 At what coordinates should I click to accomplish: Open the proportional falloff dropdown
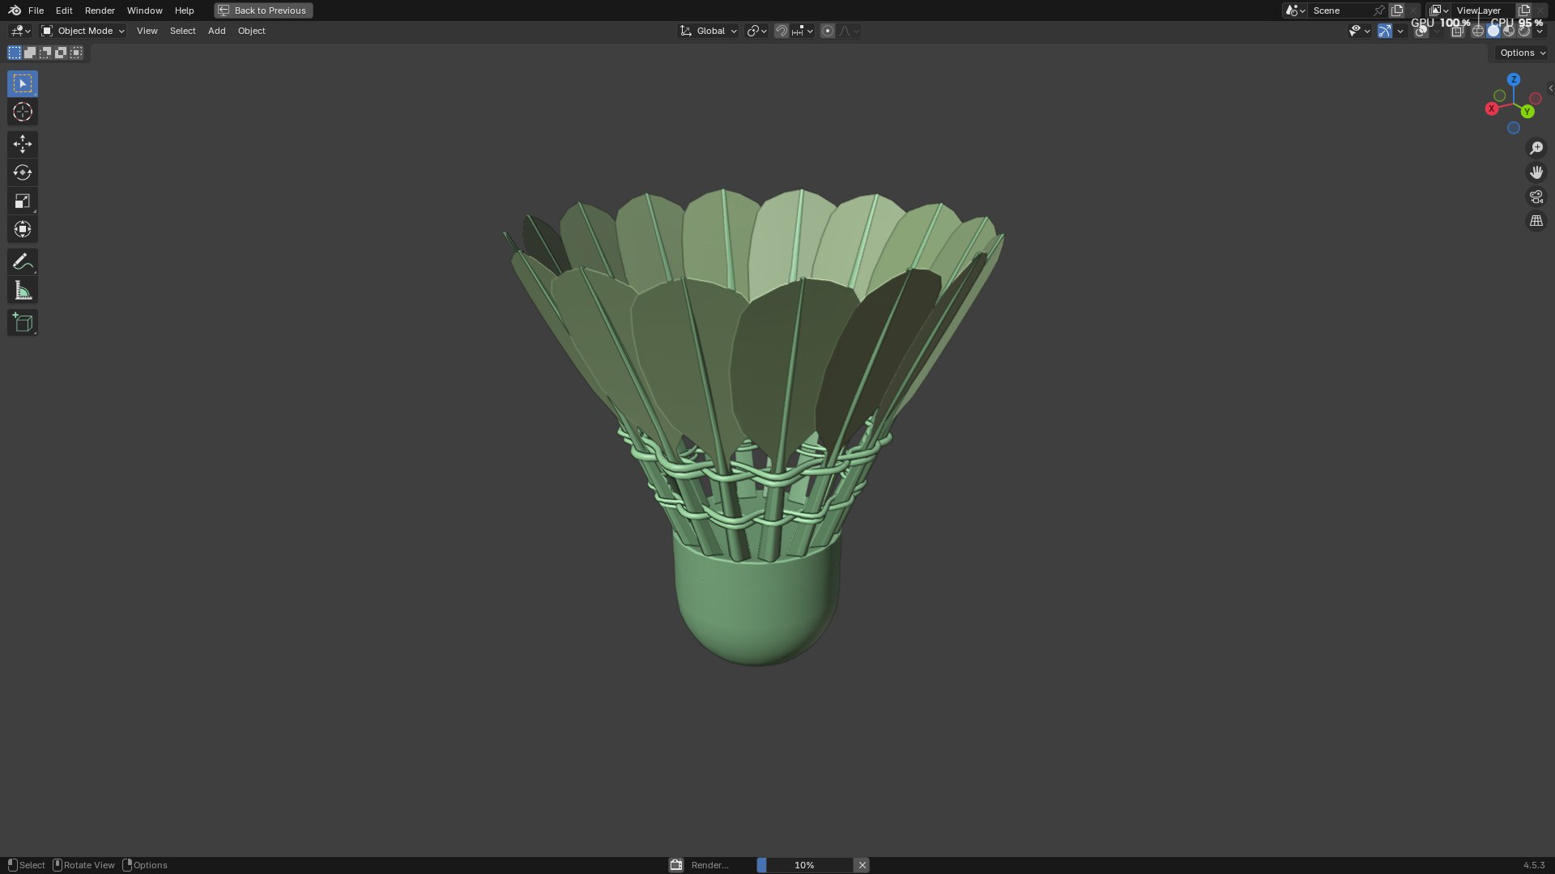(849, 31)
